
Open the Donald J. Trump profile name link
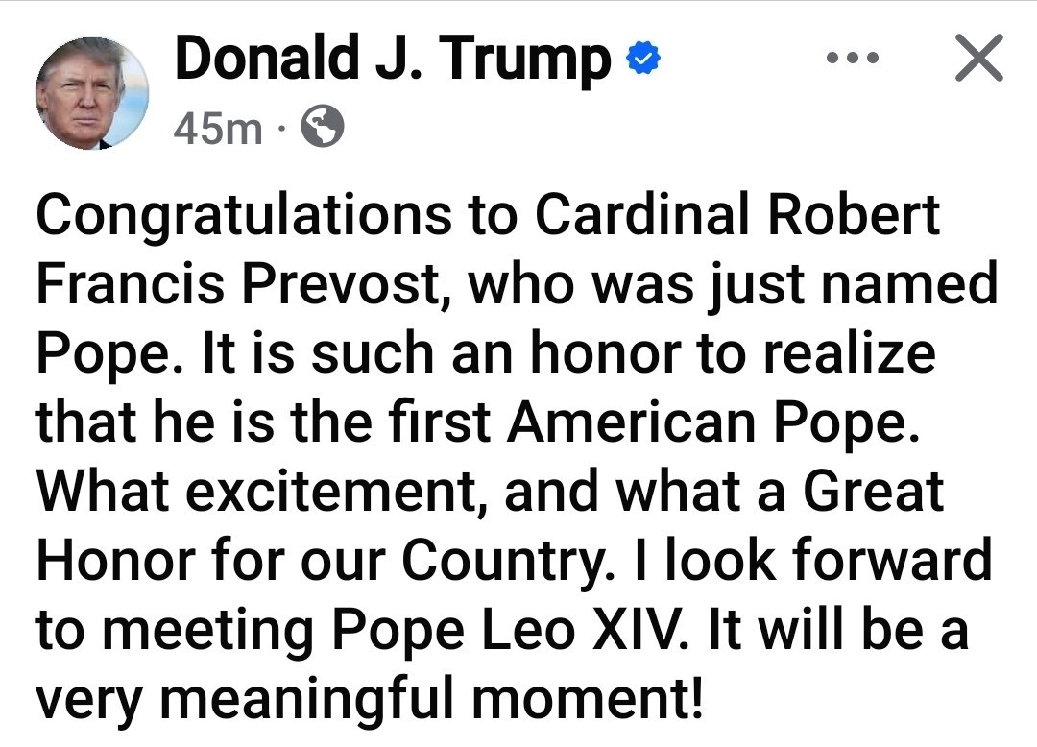click(392, 59)
